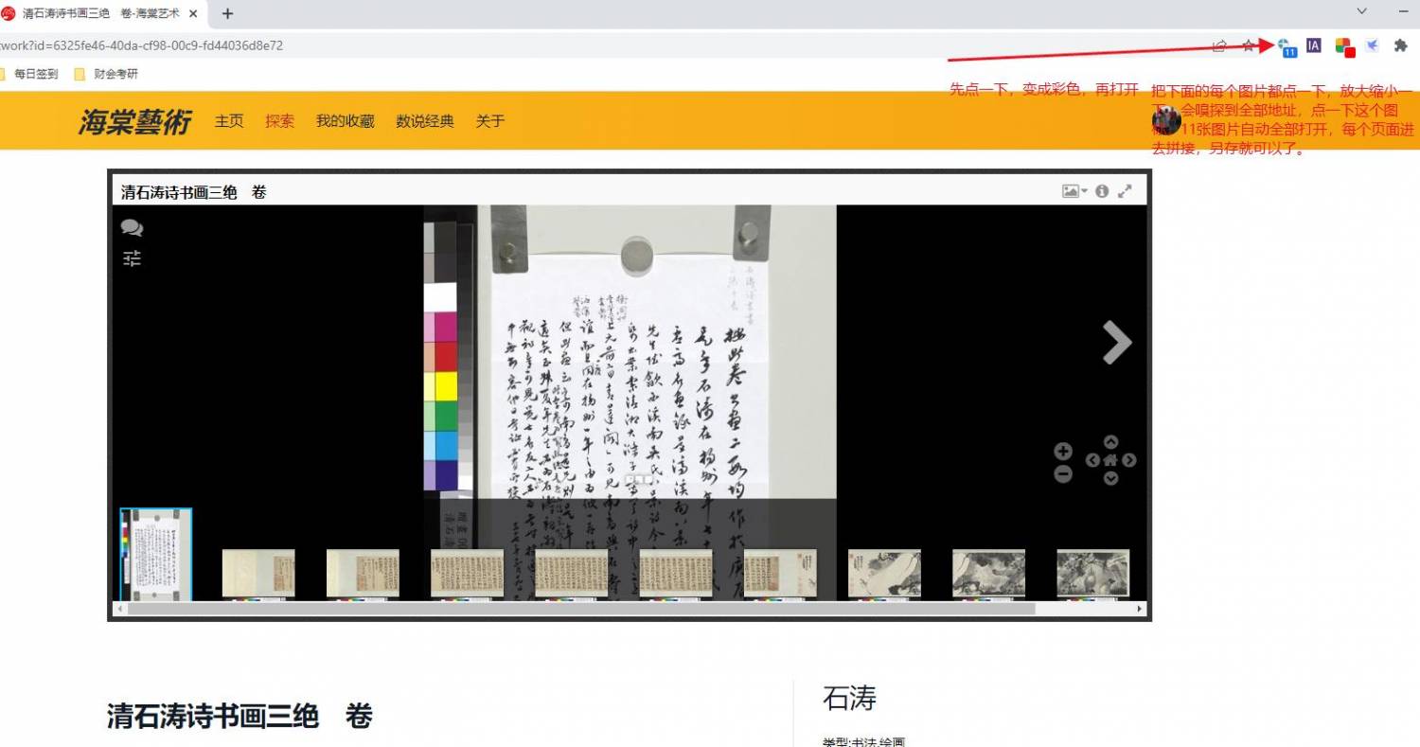Go to the 主页 nav item
The image size is (1420, 747).
pos(229,121)
